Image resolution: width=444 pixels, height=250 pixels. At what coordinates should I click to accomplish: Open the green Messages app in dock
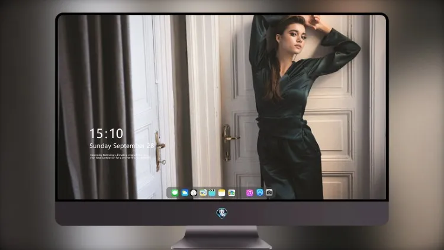[175, 193]
